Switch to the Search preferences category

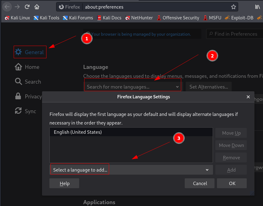[28, 82]
